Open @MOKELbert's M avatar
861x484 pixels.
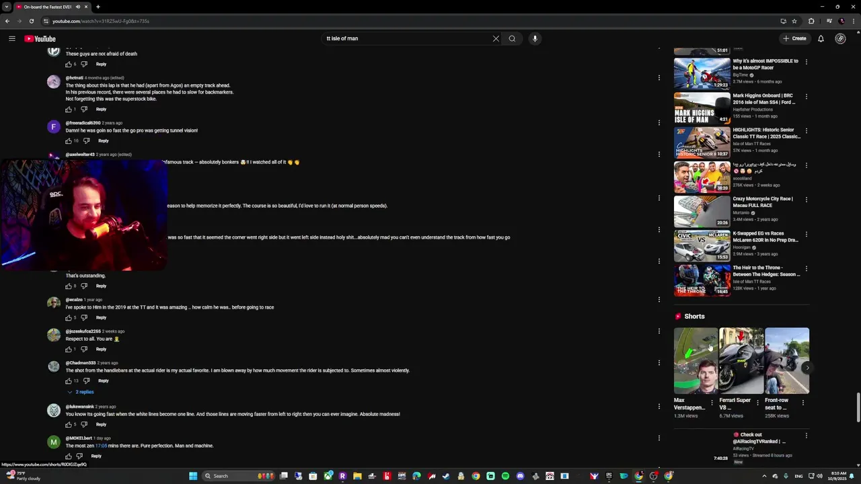click(54, 442)
